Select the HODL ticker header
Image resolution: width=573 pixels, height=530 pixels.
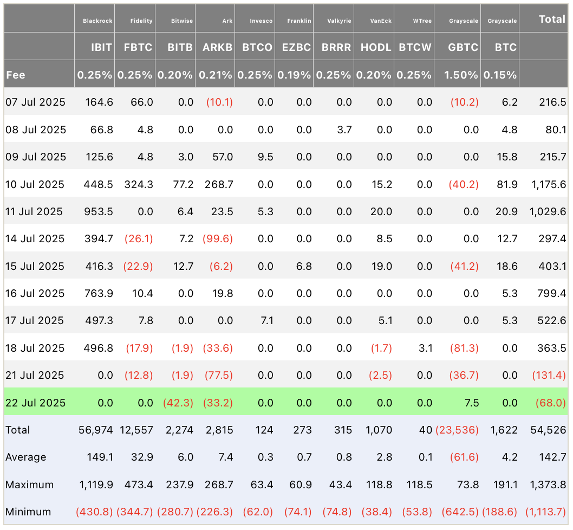tap(376, 47)
